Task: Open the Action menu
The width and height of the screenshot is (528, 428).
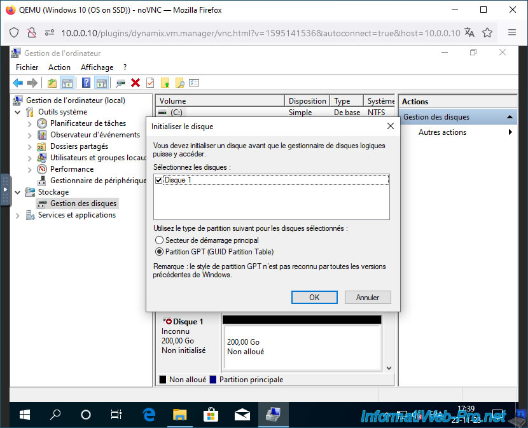Action: (59, 67)
